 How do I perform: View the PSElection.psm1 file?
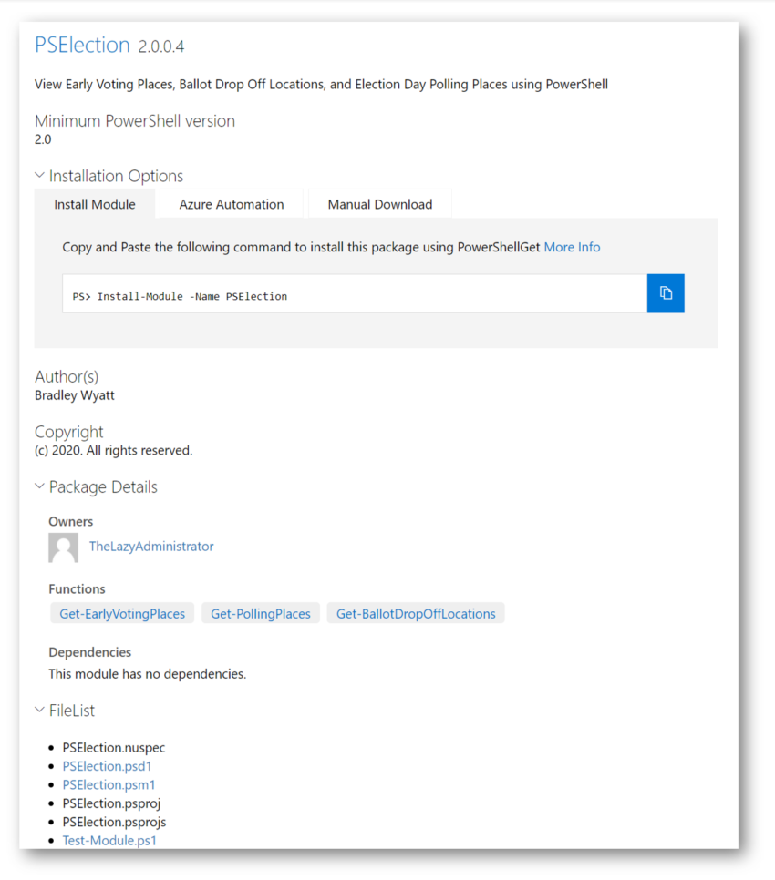click(x=108, y=784)
